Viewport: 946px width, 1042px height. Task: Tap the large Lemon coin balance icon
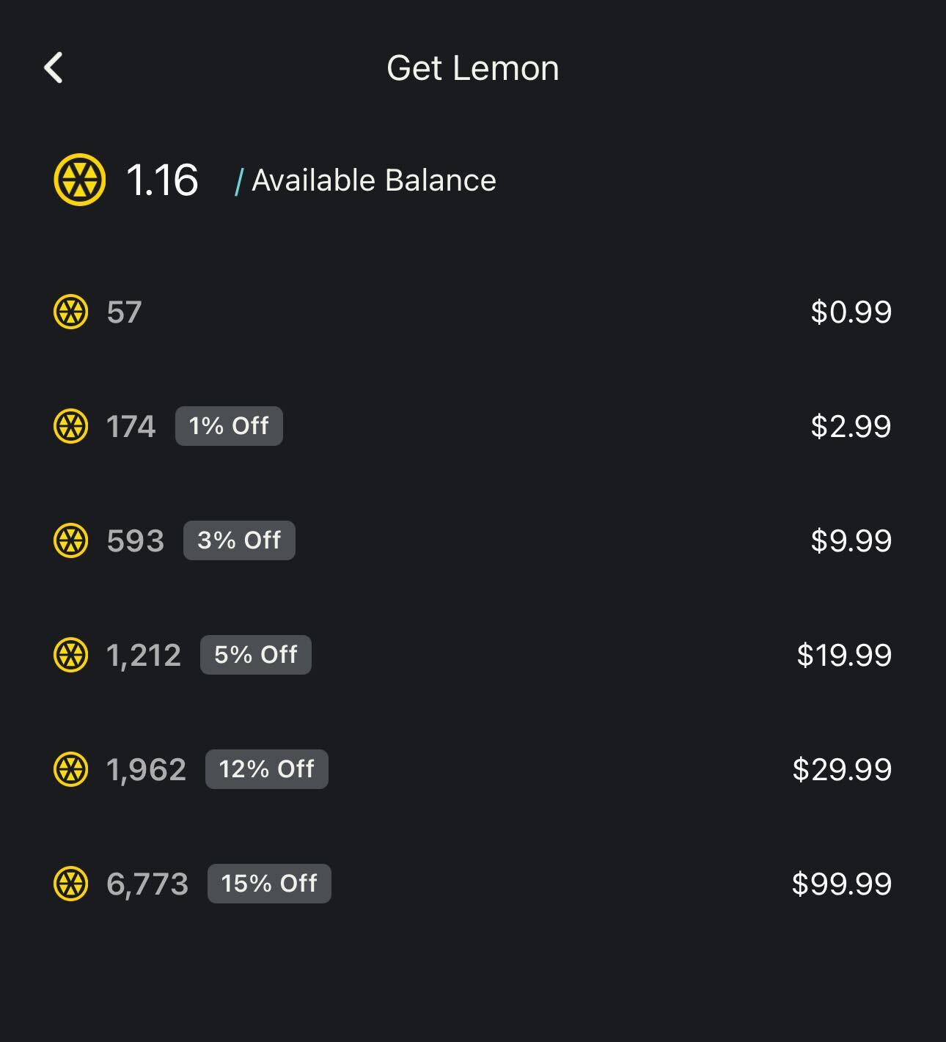coord(79,180)
